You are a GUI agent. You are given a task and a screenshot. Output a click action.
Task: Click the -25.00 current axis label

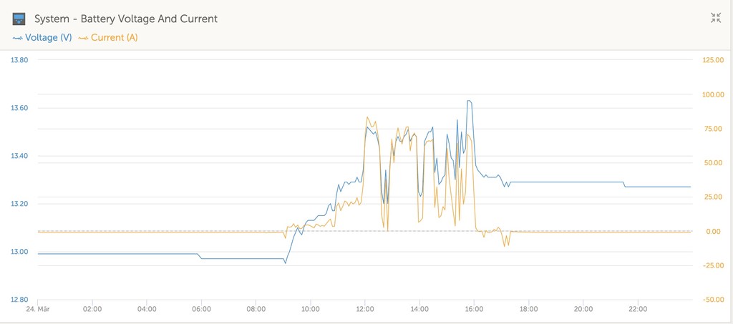(x=712, y=265)
